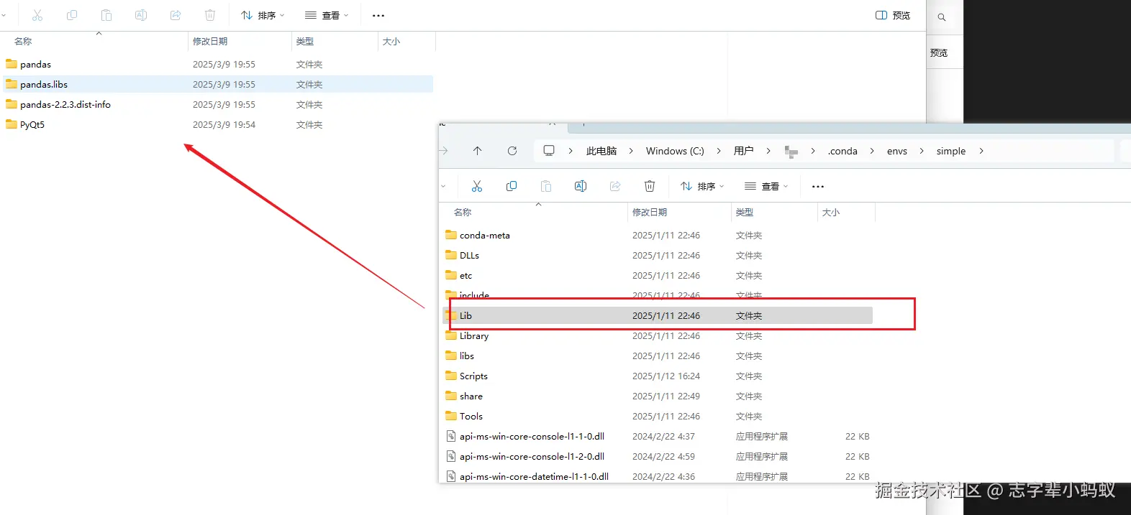Click Copy icon in back Explorer toolbar
Viewport: 1131px width, 515px height.
coord(72,15)
